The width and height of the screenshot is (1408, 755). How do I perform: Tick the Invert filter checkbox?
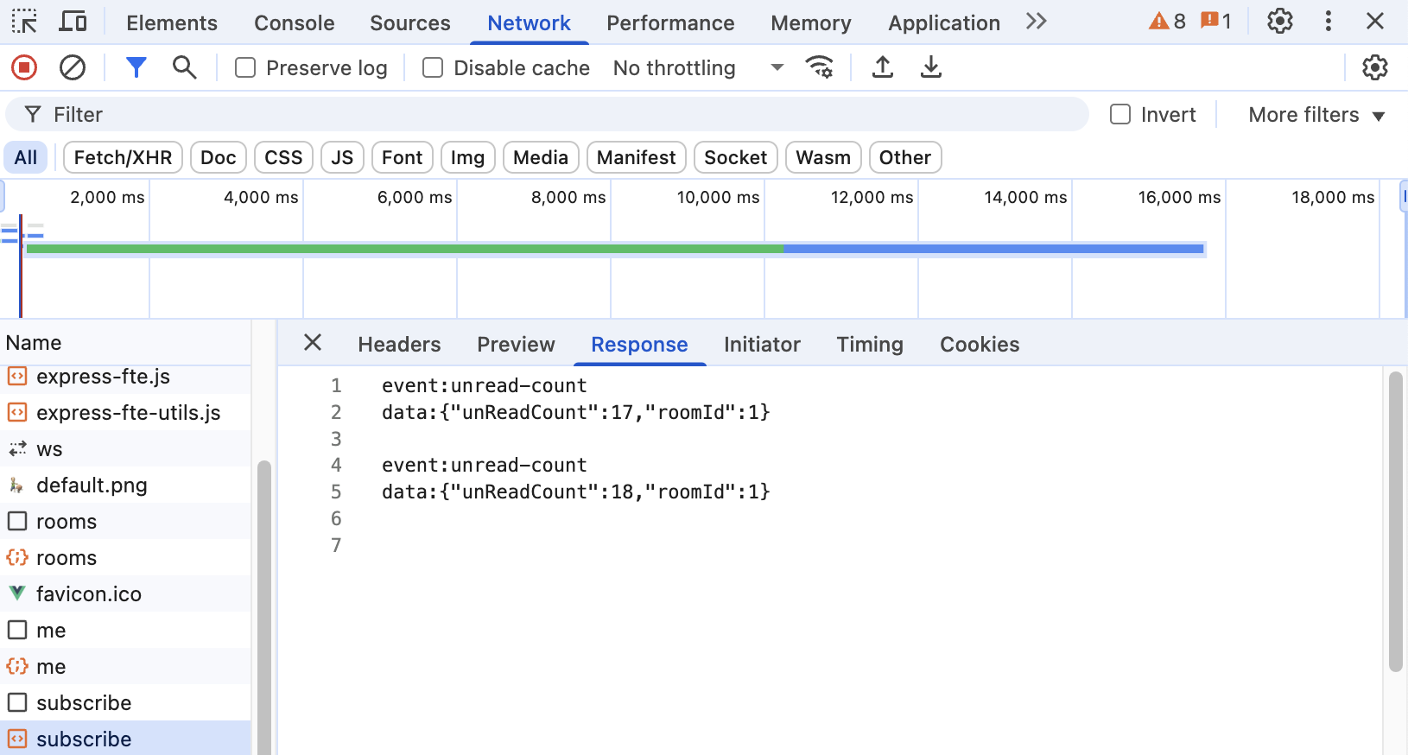pyautogui.click(x=1120, y=115)
